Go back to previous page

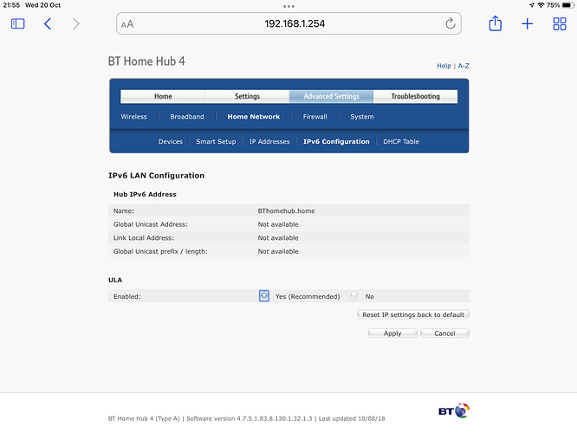[48, 24]
